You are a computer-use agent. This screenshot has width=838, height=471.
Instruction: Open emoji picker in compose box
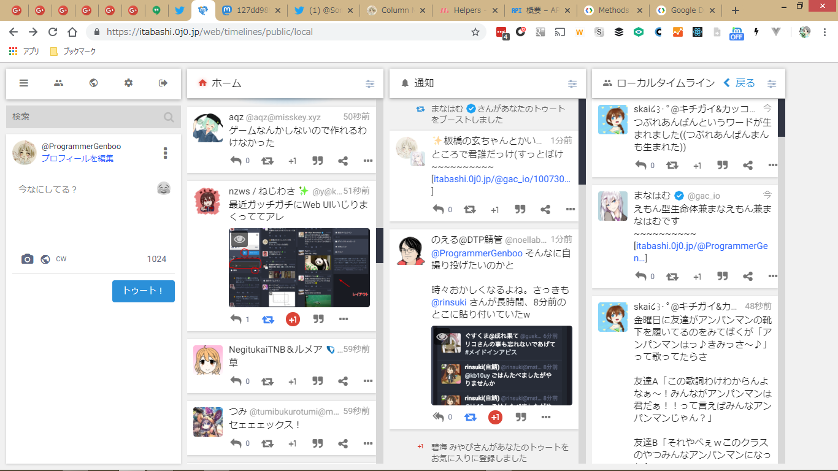pyautogui.click(x=164, y=189)
